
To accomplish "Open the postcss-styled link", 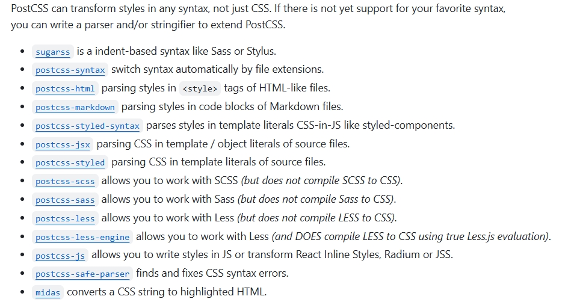I will click(70, 162).
